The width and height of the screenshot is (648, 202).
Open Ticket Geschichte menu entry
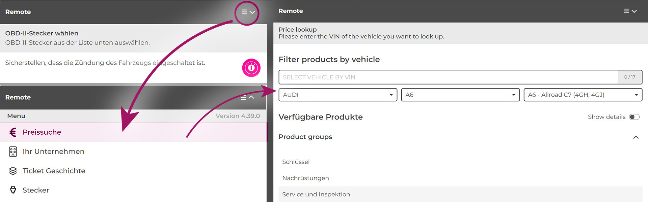click(54, 171)
